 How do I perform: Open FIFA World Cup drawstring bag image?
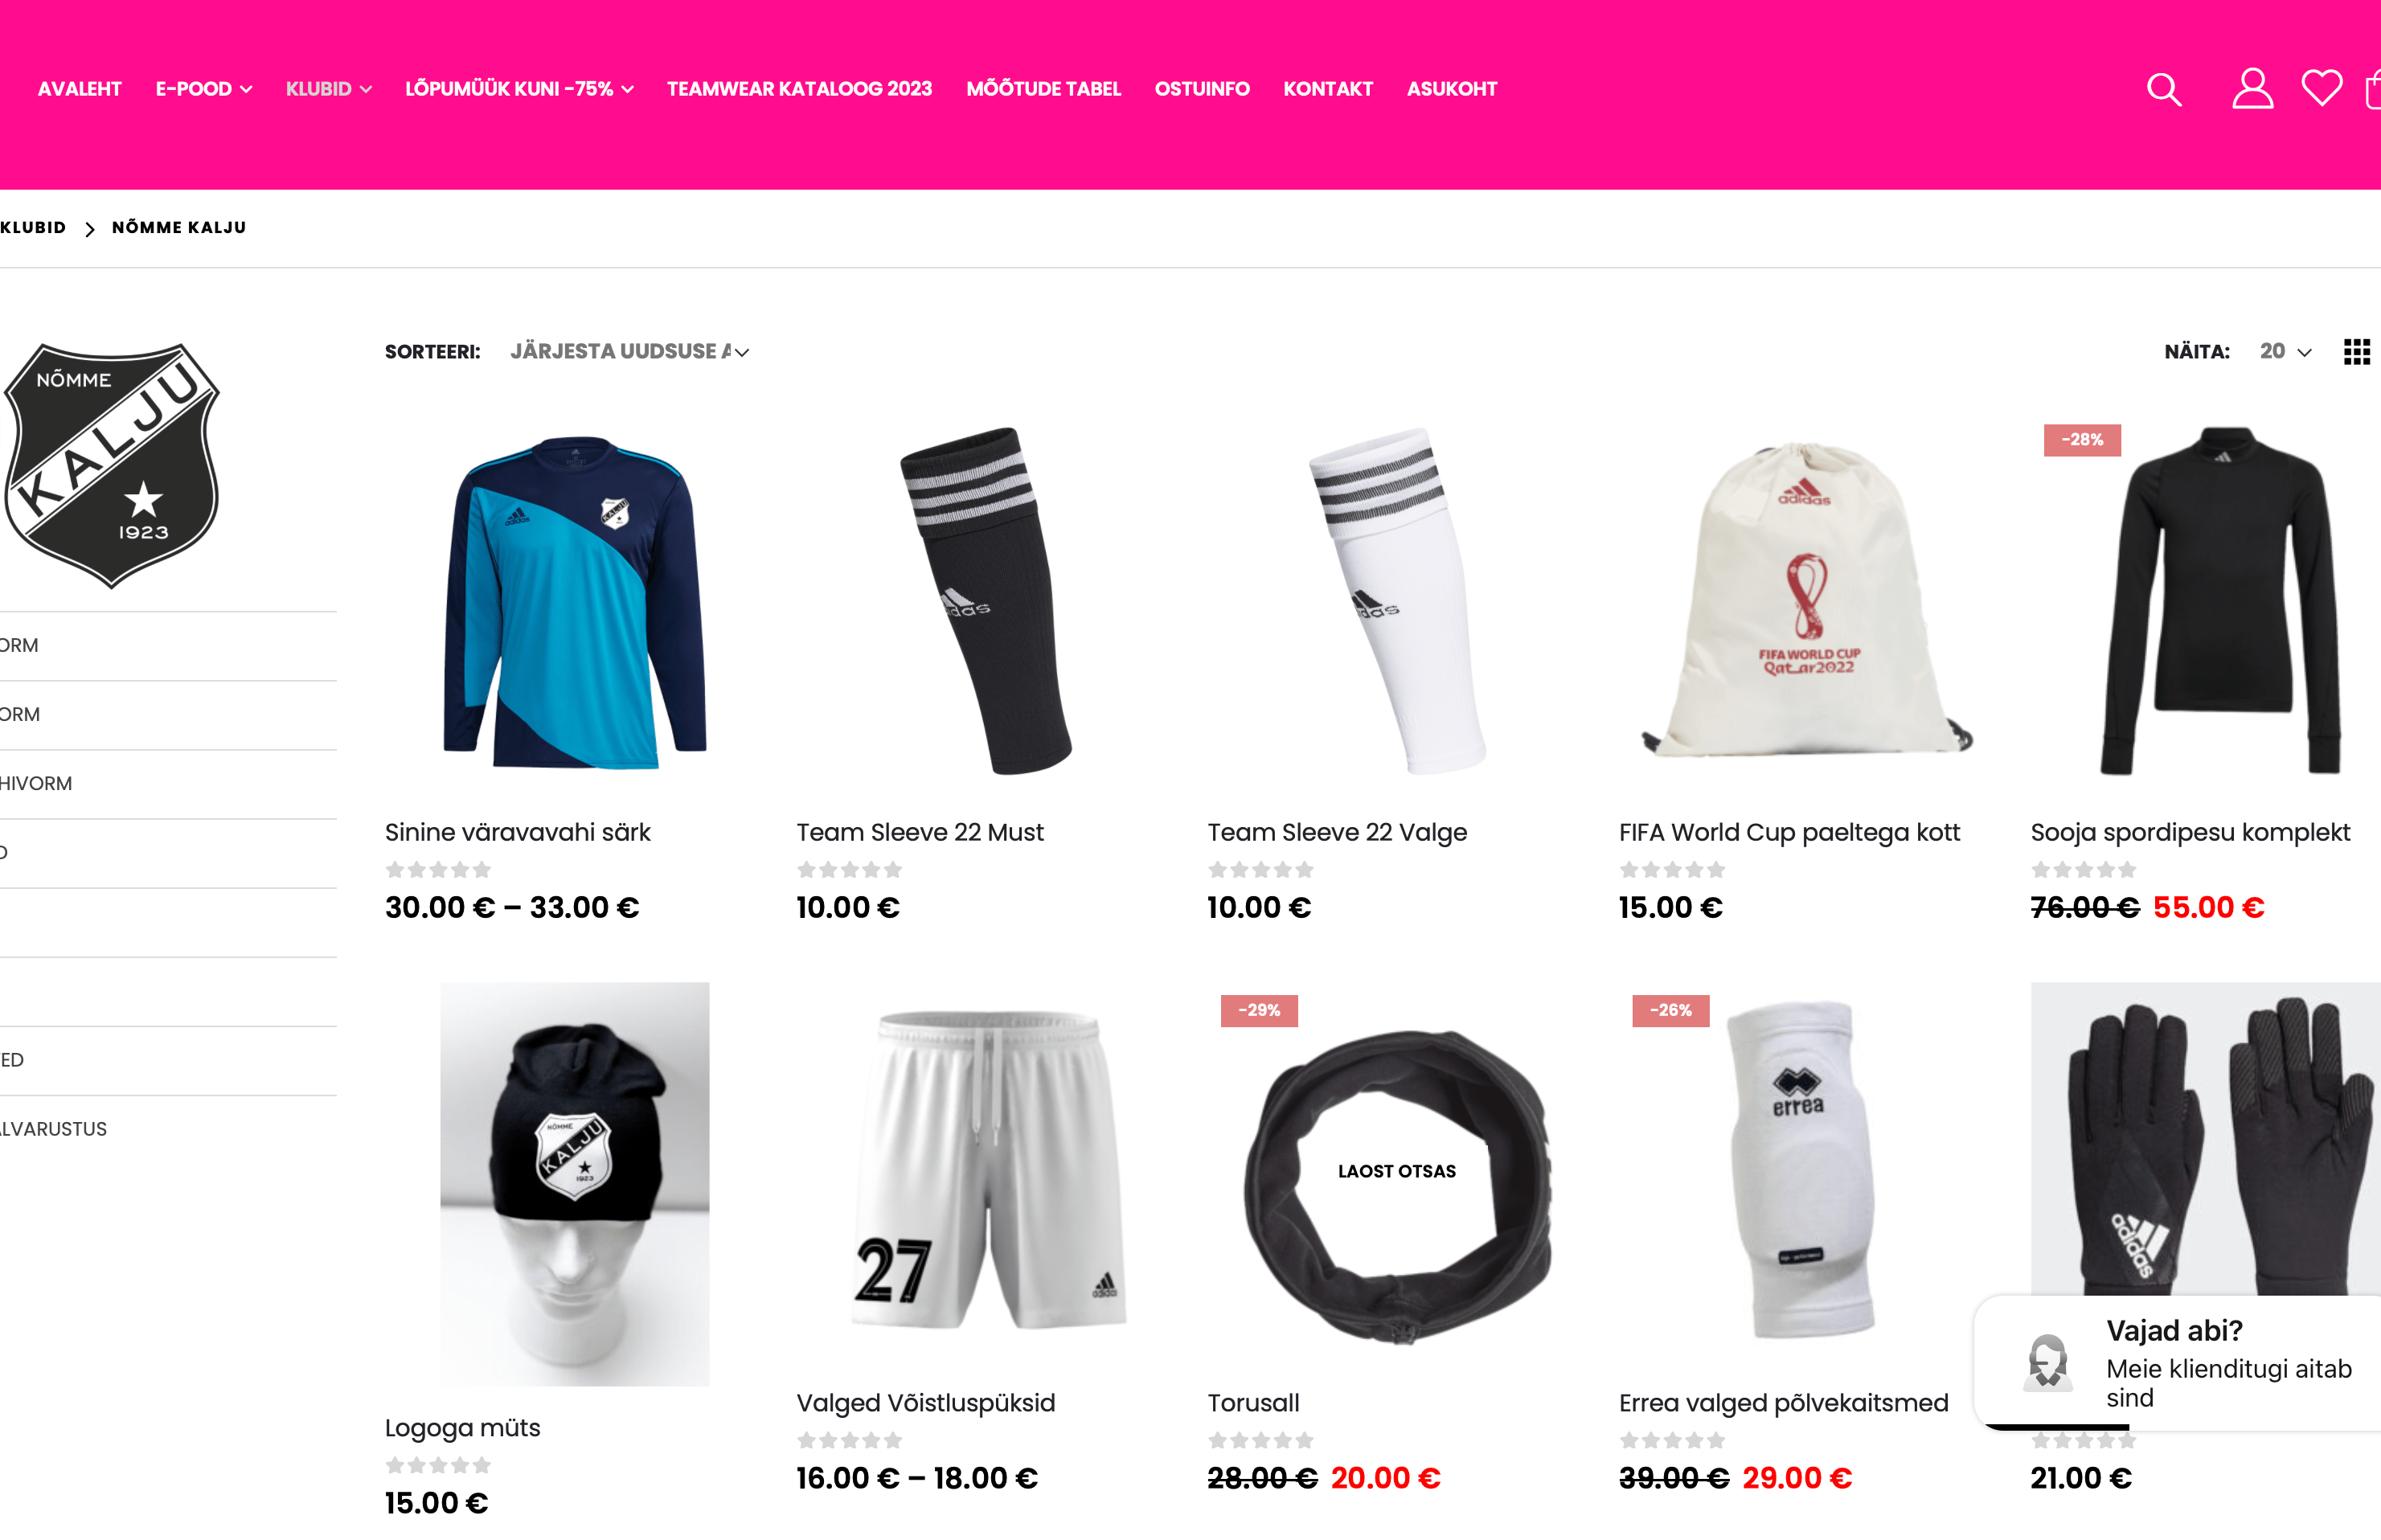pos(1806,601)
